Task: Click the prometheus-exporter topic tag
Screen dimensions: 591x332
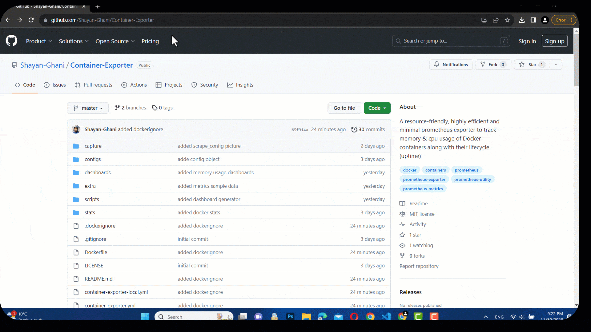Action: (x=424, y=180)
